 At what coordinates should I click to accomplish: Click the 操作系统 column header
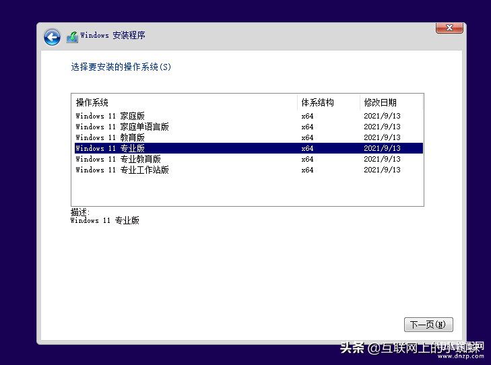(185, 102)
